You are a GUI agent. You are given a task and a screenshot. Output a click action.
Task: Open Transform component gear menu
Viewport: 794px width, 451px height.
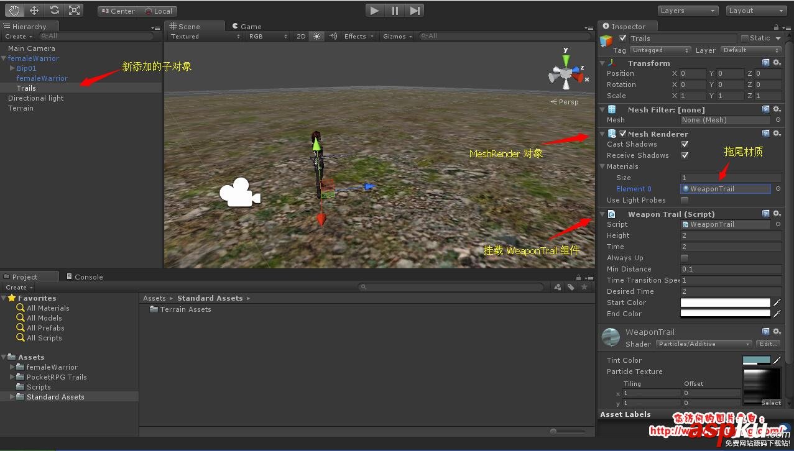coord(777,63)
